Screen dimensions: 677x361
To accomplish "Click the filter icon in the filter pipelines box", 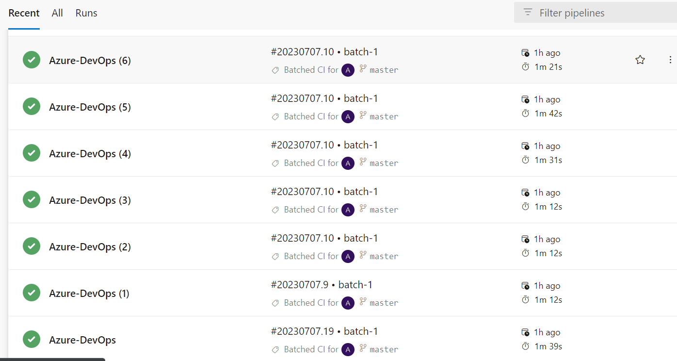I will [x=527, y=13].
